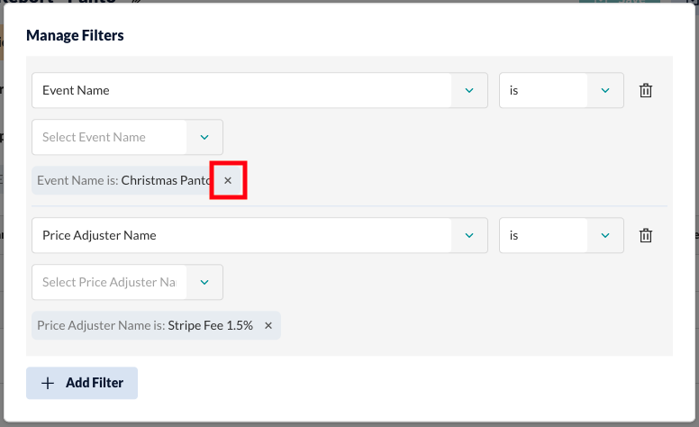
Task: Open the first 'is' operator chevron
Action: (x=605, y=90)
